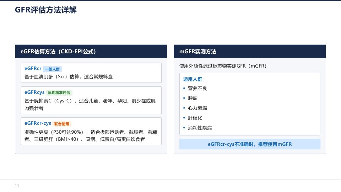Select the 肝硬化 bullet item
341x192 pixels.
[x=195, y=118]
